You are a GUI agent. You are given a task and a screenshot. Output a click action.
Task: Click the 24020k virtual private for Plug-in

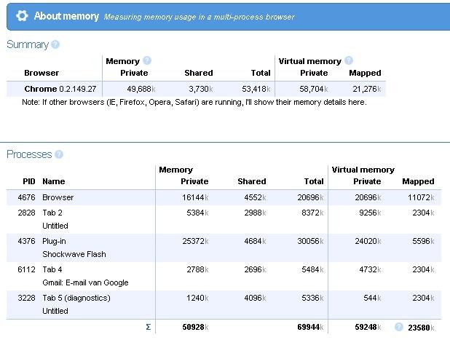pyautogui.click(x=368, y=241)
